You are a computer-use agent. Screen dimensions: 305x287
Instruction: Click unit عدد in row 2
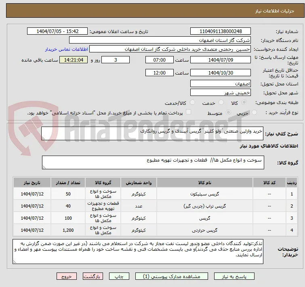[139, 206]
